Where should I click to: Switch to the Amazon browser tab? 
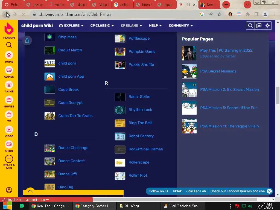57,5
